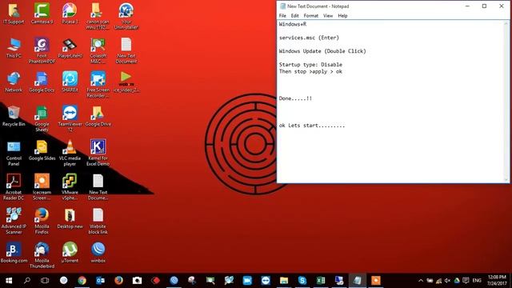Open Firefox from the taskbar
The height and width of the screenshot is (288, 512).
[x=118, y=281]
